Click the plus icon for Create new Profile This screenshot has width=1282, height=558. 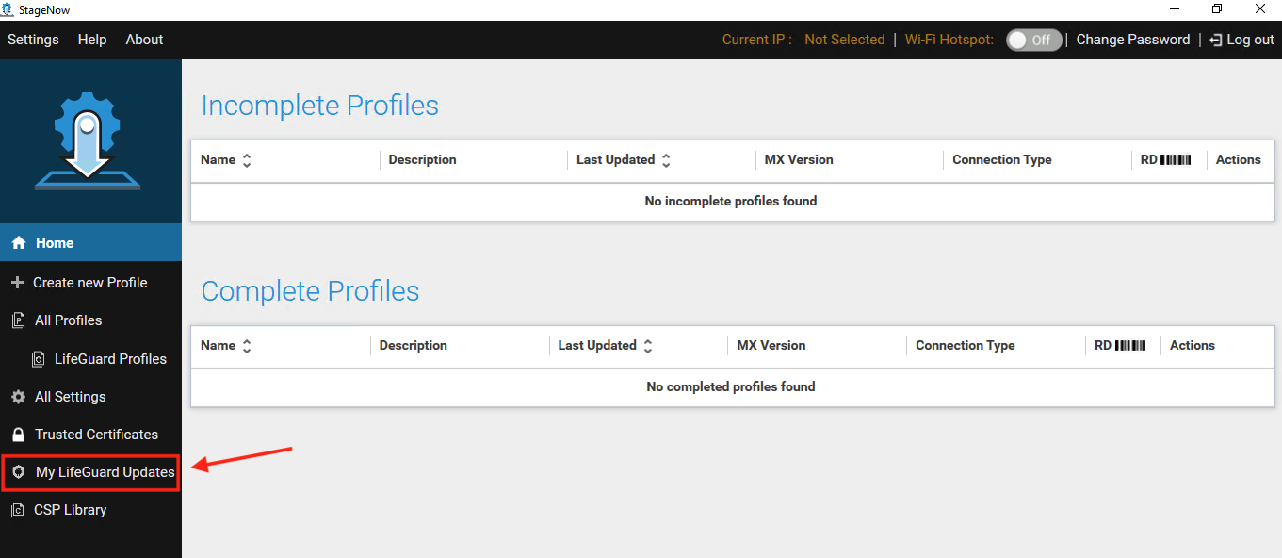click(x=17, y=283)
